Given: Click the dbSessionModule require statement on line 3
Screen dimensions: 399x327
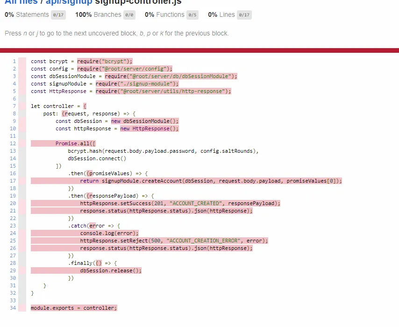Looking at the screenshot, I should (171, 76).
